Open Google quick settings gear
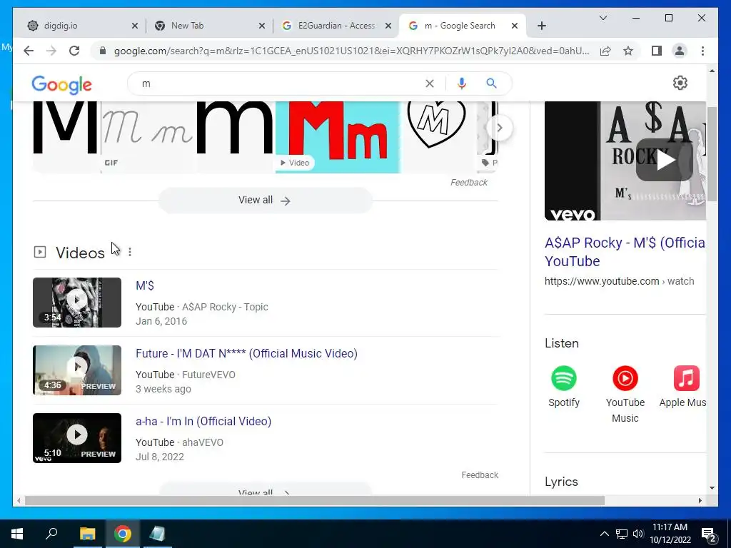731x548 pixels. 680,83
